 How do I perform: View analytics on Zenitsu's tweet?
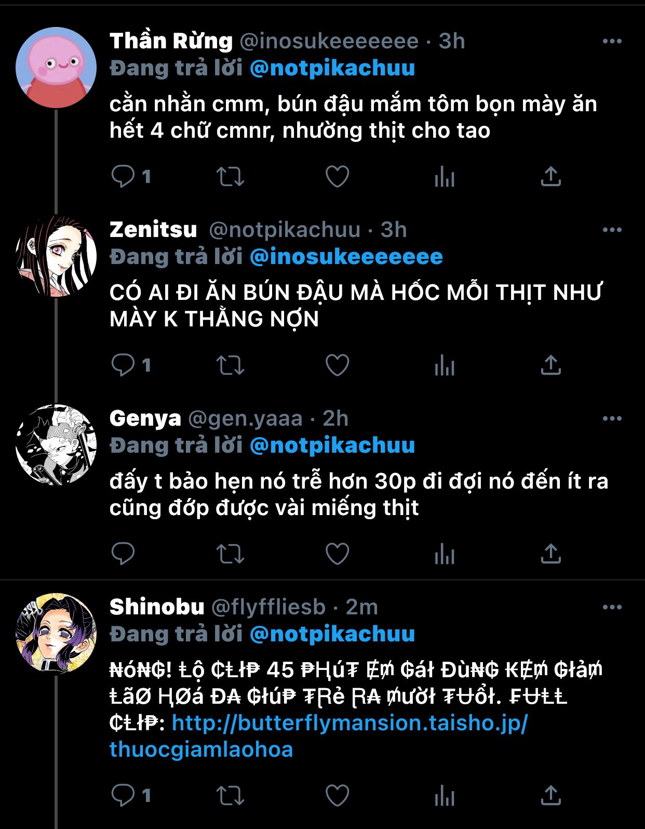(444, 366)
